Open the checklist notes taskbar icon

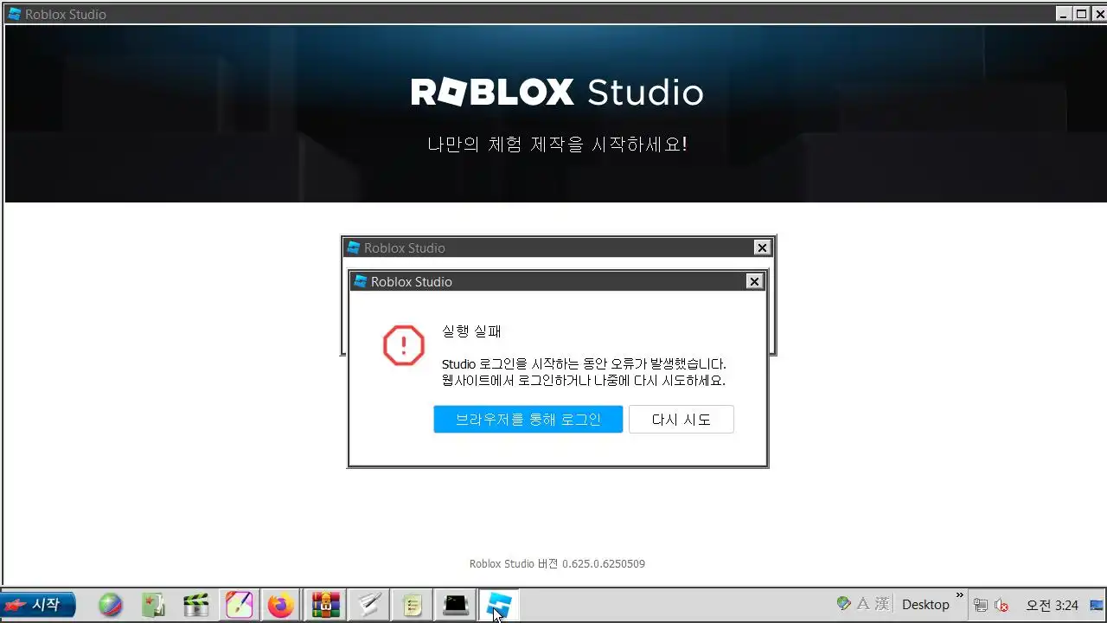coord(413,605)
